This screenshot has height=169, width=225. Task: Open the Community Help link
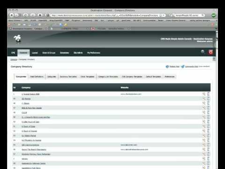pyautogui.click(x=192, y=67)
